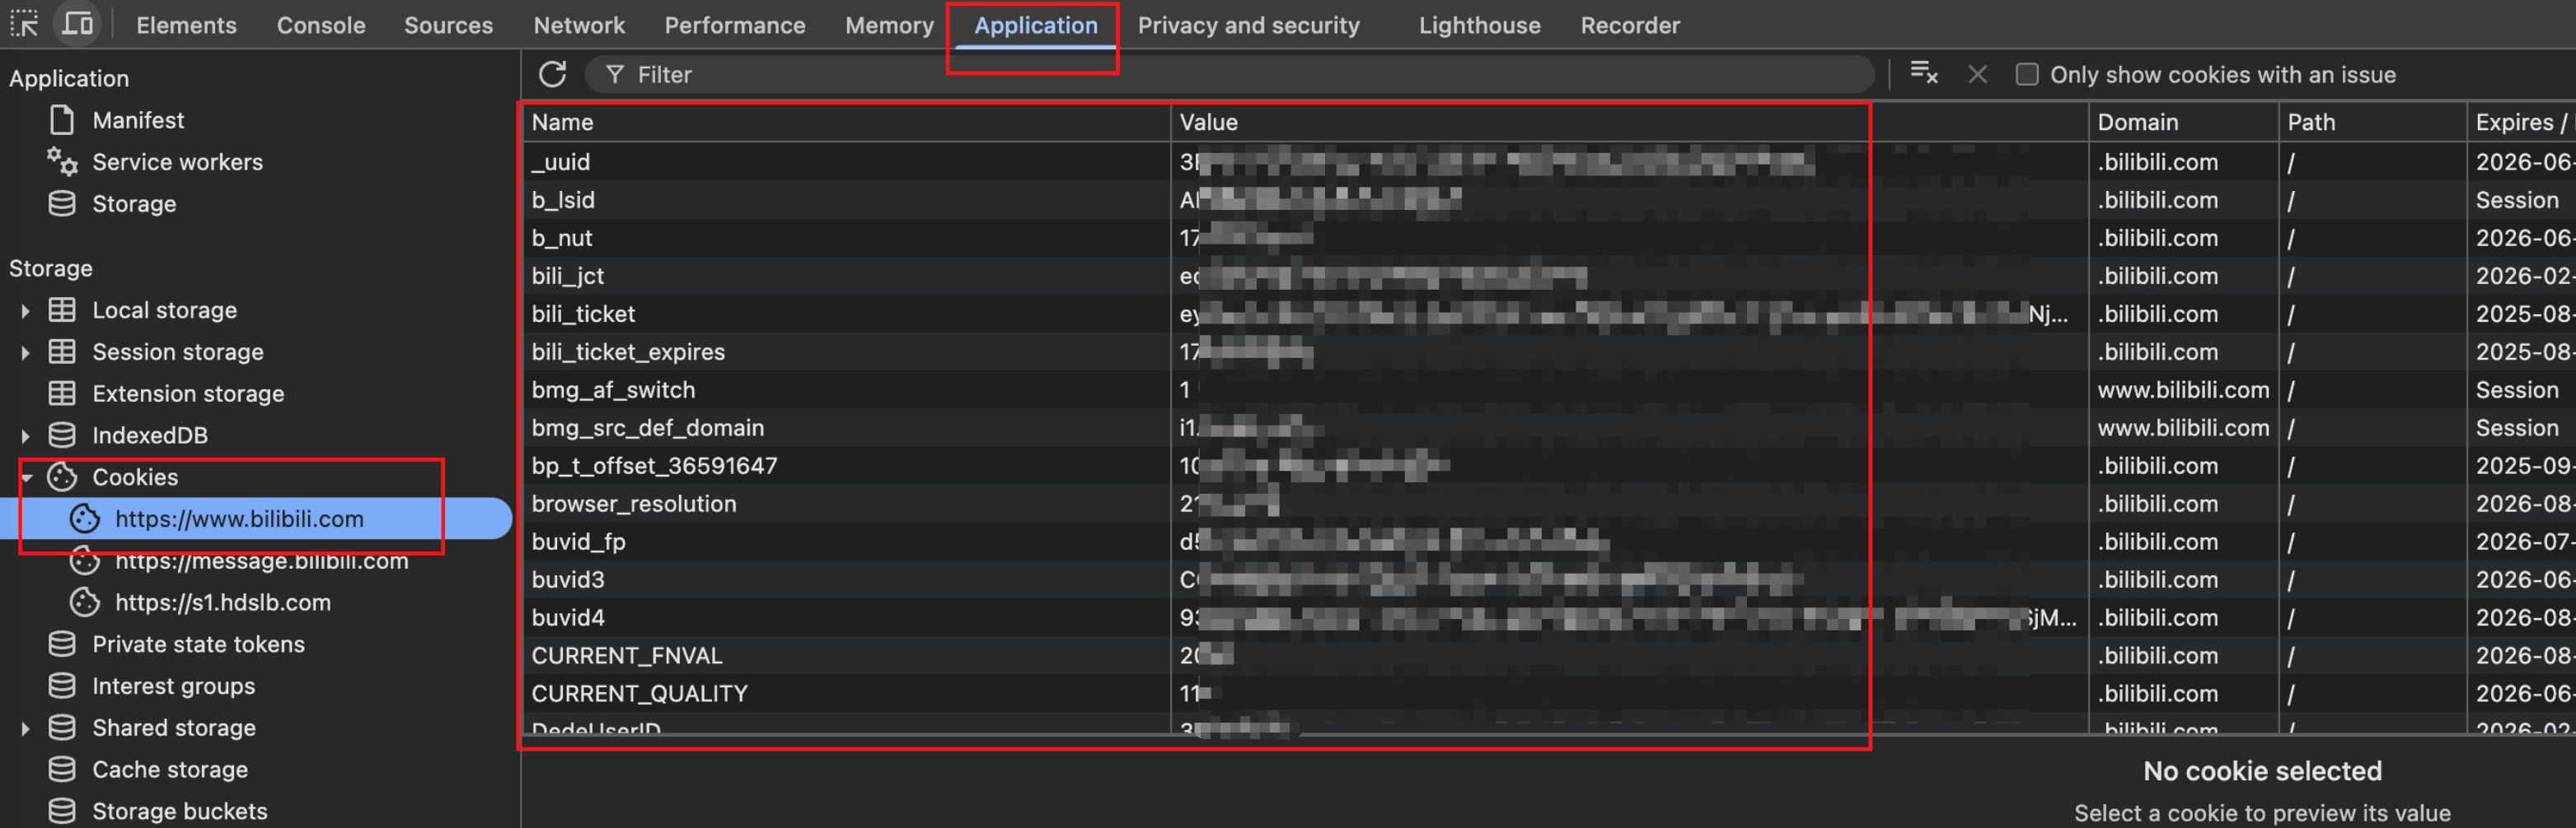Select the b_lsid cookie row
Image resolution: width=2576 pixels, height=828 pixels.
click(1549, 200)
